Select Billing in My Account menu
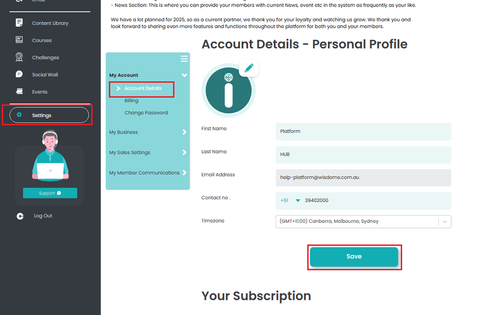 point(132,100)
